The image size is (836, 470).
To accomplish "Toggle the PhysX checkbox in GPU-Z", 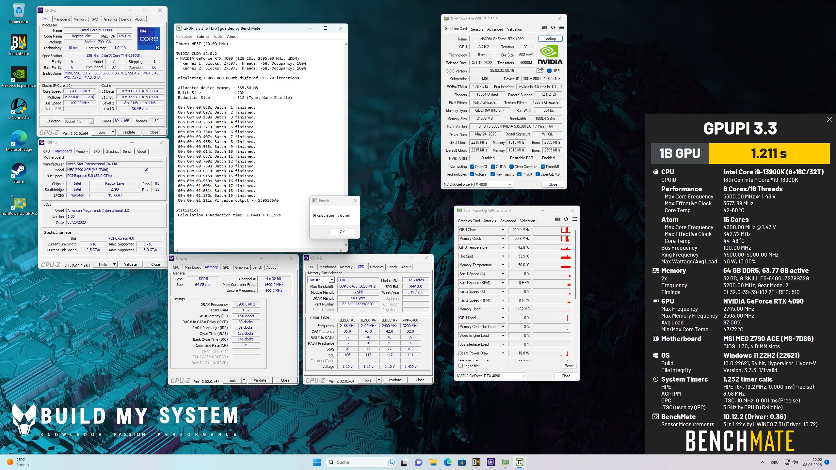I will 519,174.
